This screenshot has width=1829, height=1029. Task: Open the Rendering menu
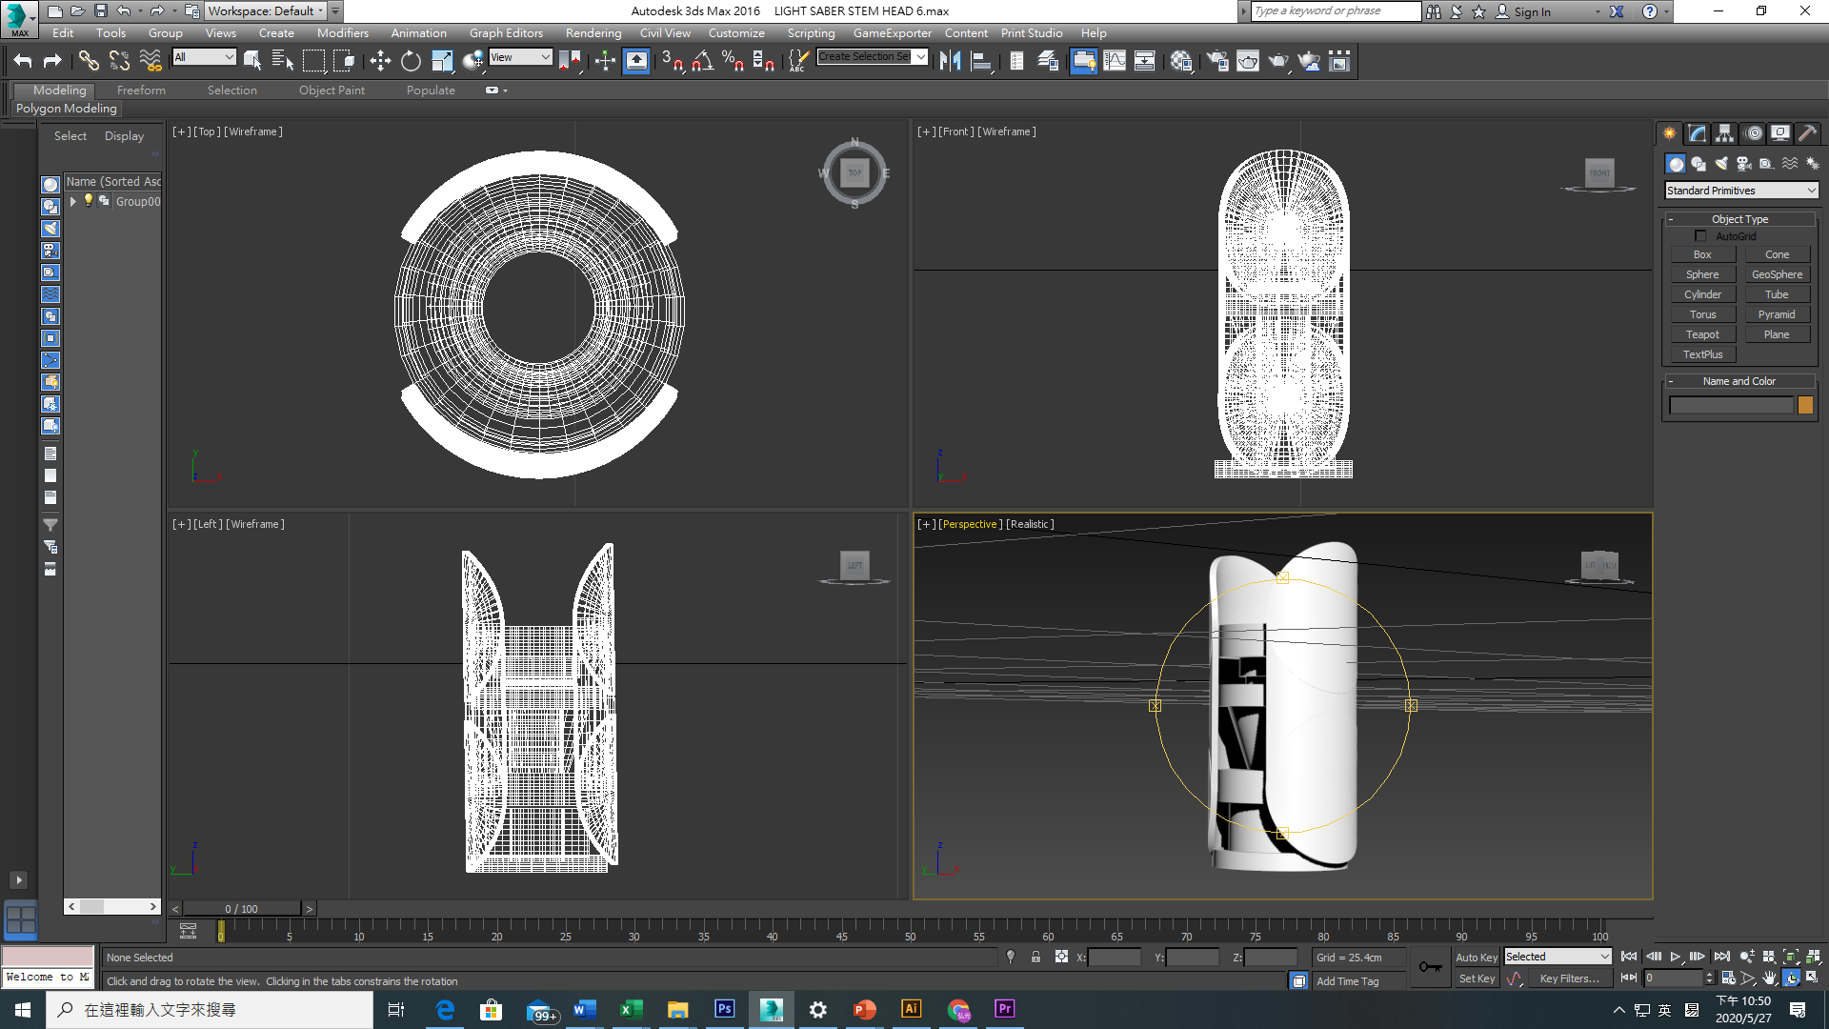pyautogui.click(x=593, y=33)
